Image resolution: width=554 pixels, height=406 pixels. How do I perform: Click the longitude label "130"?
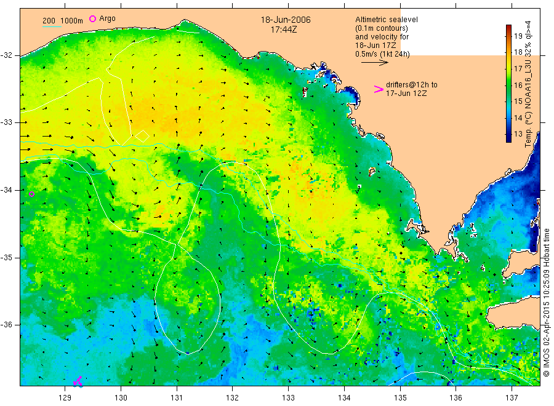coord(121,398)
